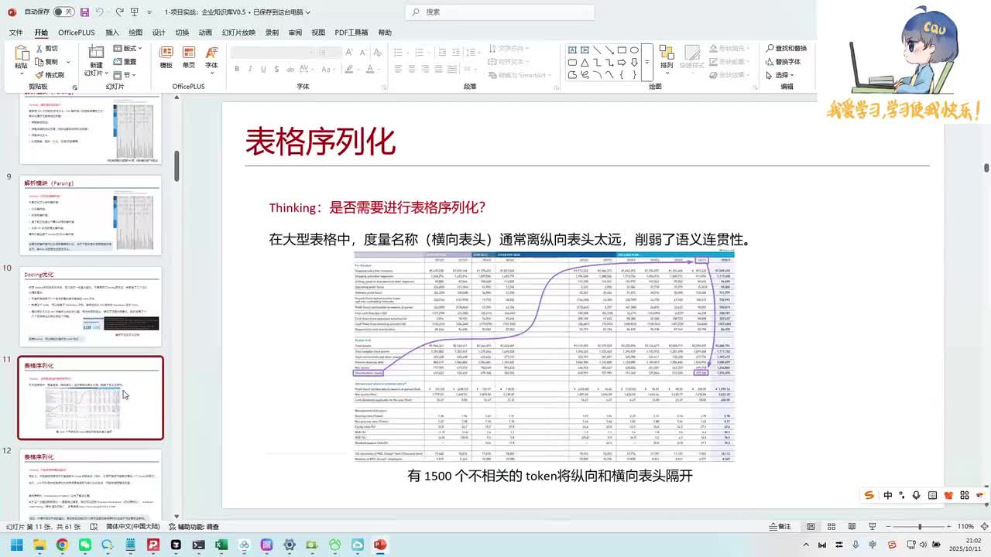Image resolution: width=991 pixels, height=557 pixels.
Task: Switch to the 幻灯片放映 tab
Action: pos(238,32)
